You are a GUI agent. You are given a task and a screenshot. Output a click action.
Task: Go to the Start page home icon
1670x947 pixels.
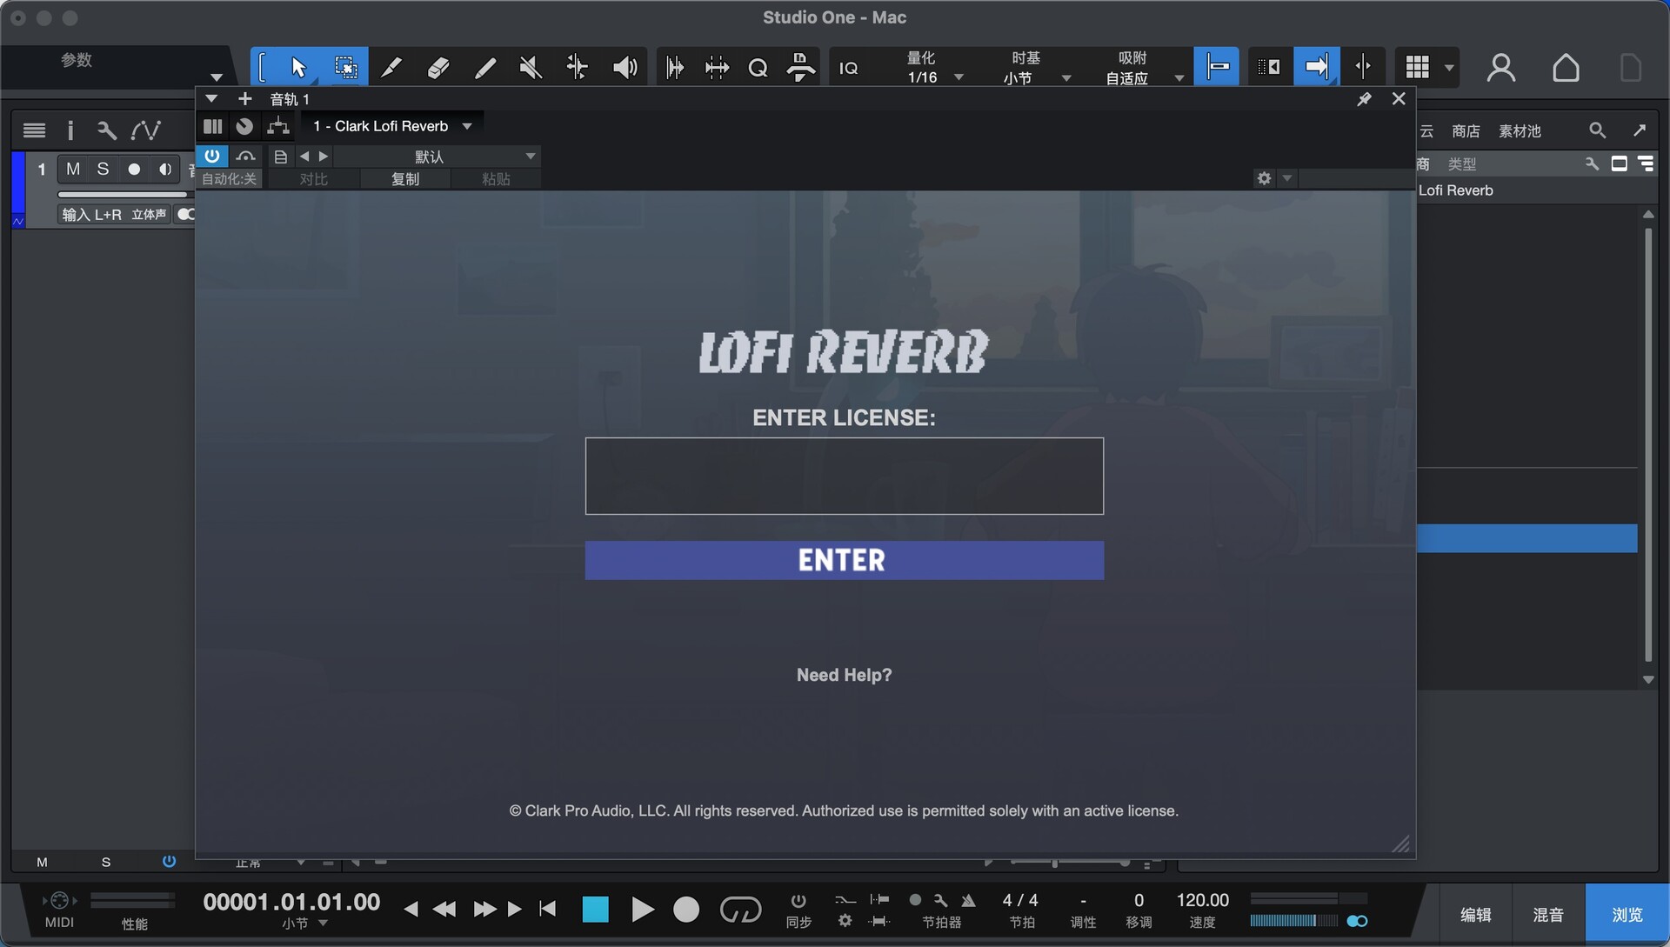[1566, 67]
